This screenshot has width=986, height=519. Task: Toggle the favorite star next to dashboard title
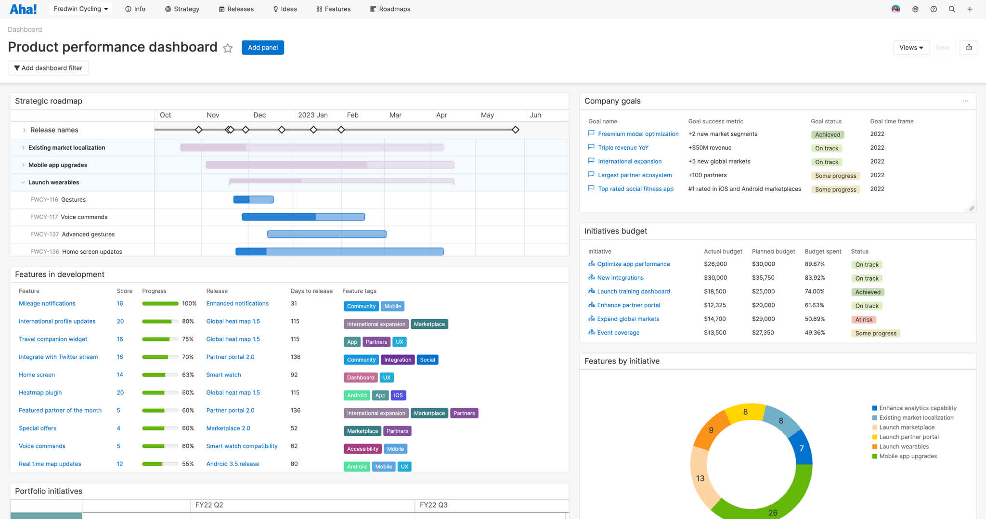(x=228, y=48)
